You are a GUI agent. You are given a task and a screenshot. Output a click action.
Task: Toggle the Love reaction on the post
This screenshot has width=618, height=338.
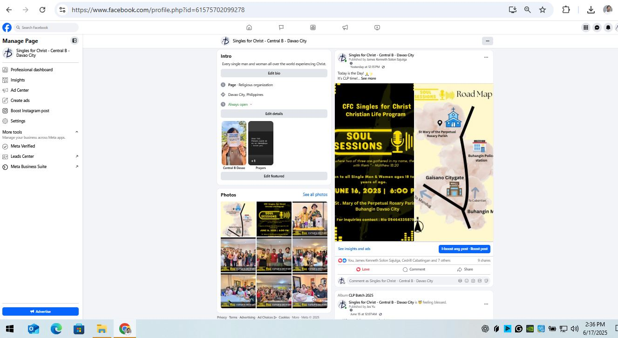pos(363,269)
